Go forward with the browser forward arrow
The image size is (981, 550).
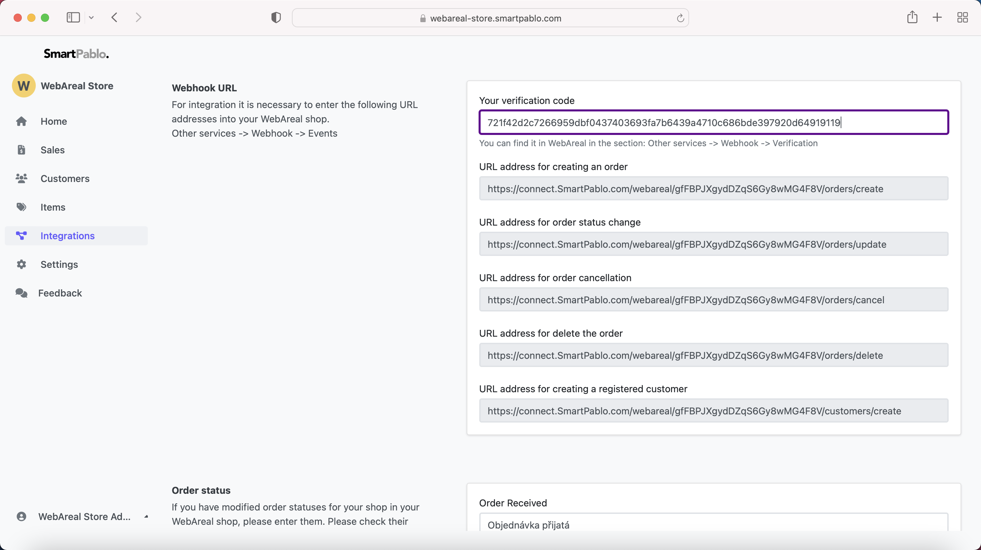click(x=139, y=17)
